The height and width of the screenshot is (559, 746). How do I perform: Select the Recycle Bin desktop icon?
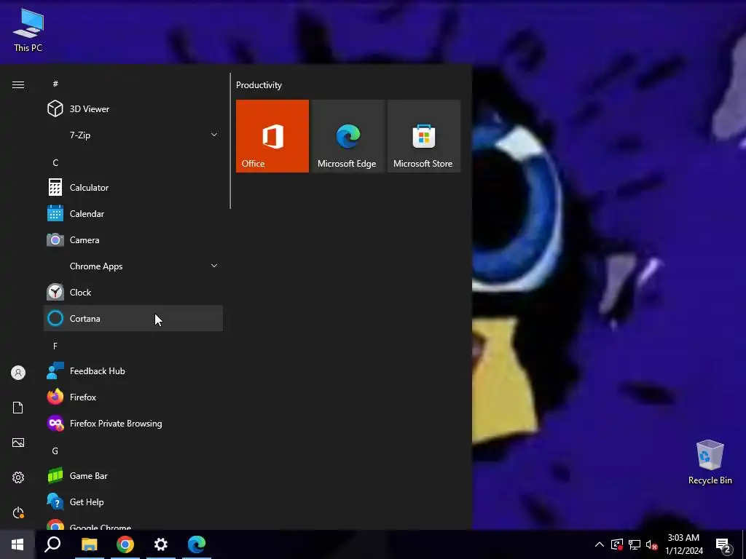pyautogui.click(x=710, y=462)
